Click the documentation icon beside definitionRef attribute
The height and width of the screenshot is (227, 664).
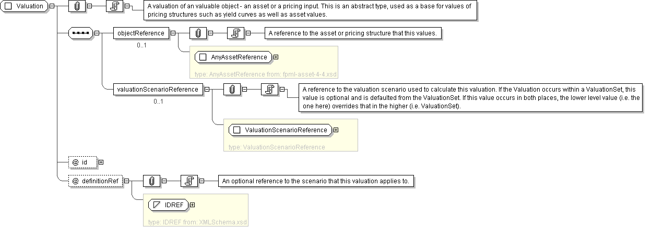188,181
